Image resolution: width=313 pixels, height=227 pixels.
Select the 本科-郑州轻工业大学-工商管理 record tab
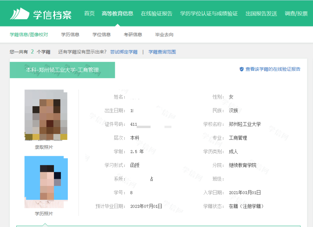[x=62, y=70]
